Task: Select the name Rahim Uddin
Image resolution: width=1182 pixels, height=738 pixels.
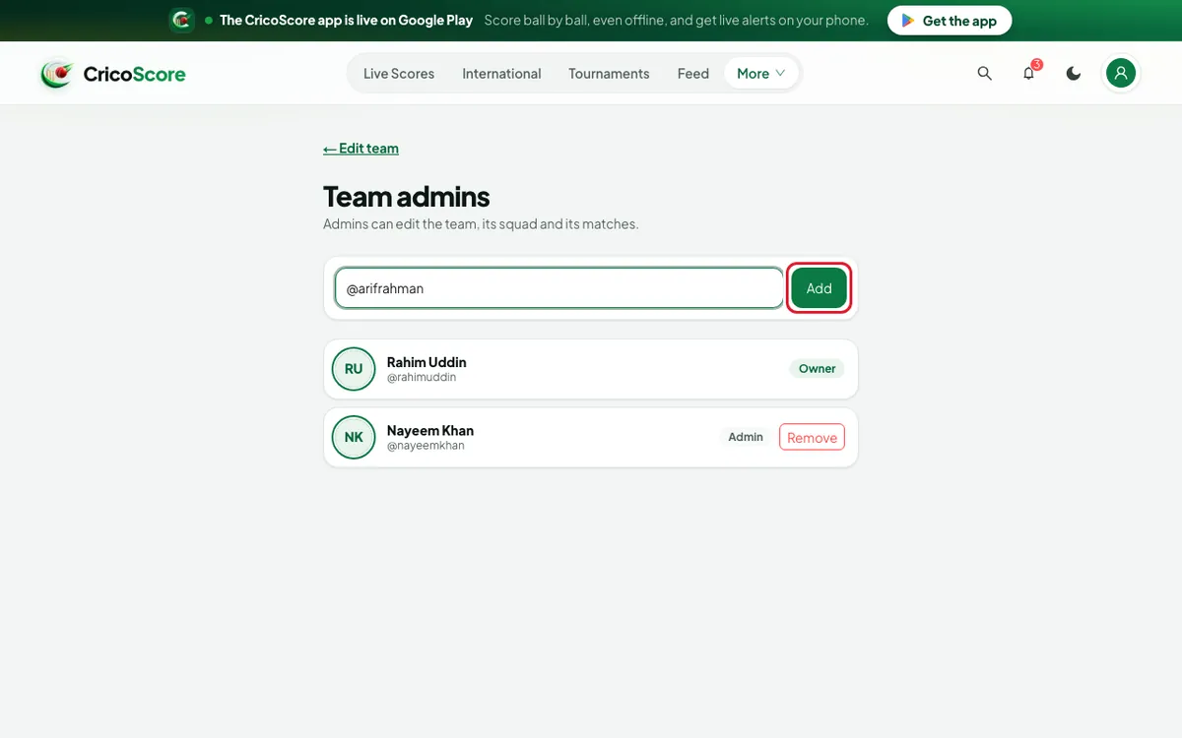Action: pyautogui.click(x=427, y=362)
